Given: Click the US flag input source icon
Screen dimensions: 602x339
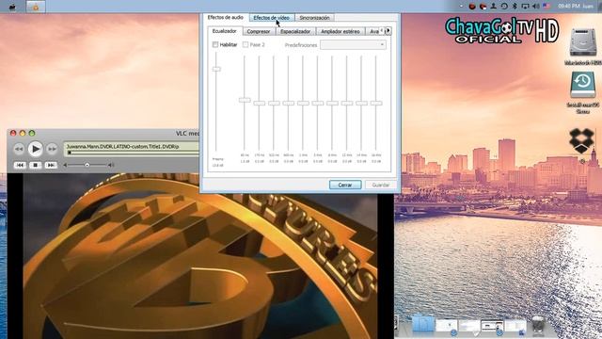Looking at the screenshot, I should (x=547, y=7).
